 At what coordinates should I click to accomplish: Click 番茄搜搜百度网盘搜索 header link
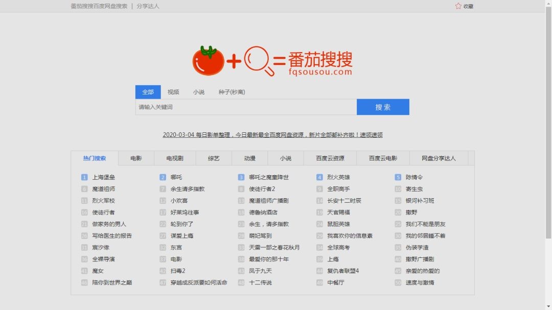tap(99, 6)
